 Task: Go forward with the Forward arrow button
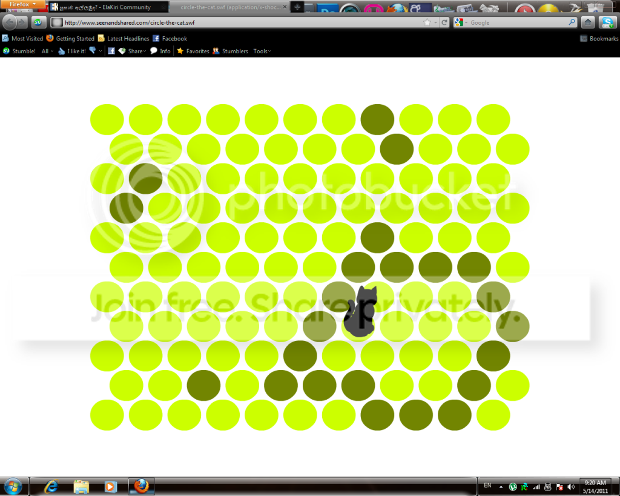[x=22, y=22]
